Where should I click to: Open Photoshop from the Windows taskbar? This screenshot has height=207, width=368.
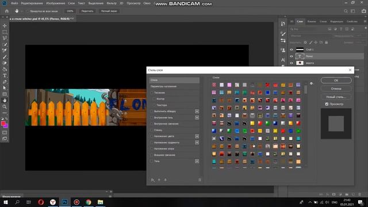65,202
